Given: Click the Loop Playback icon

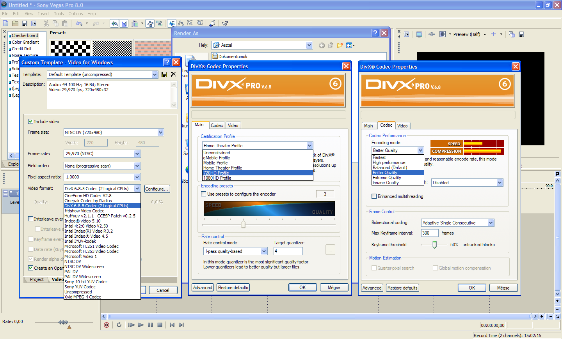Looking at the screenshot, I should coord(119,325).
